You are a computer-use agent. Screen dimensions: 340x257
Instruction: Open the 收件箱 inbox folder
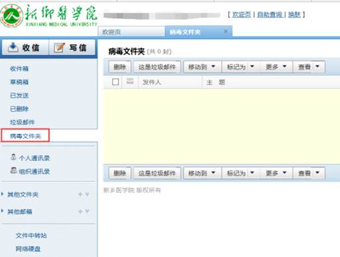[19, 68]
